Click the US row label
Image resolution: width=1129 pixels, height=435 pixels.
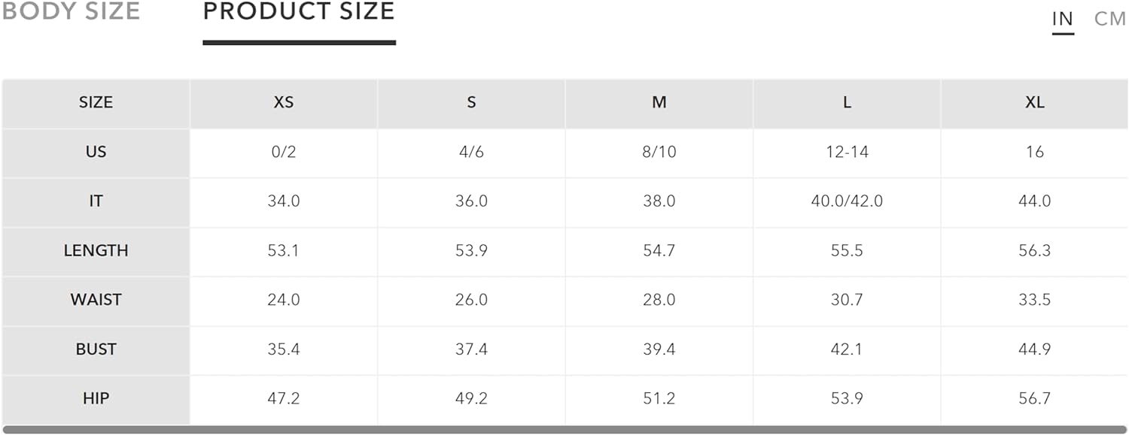point(96,153)
